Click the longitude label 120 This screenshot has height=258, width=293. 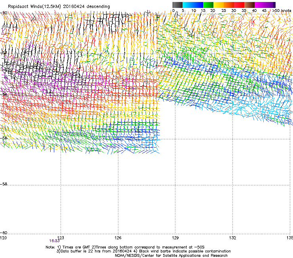coord(3,238)
